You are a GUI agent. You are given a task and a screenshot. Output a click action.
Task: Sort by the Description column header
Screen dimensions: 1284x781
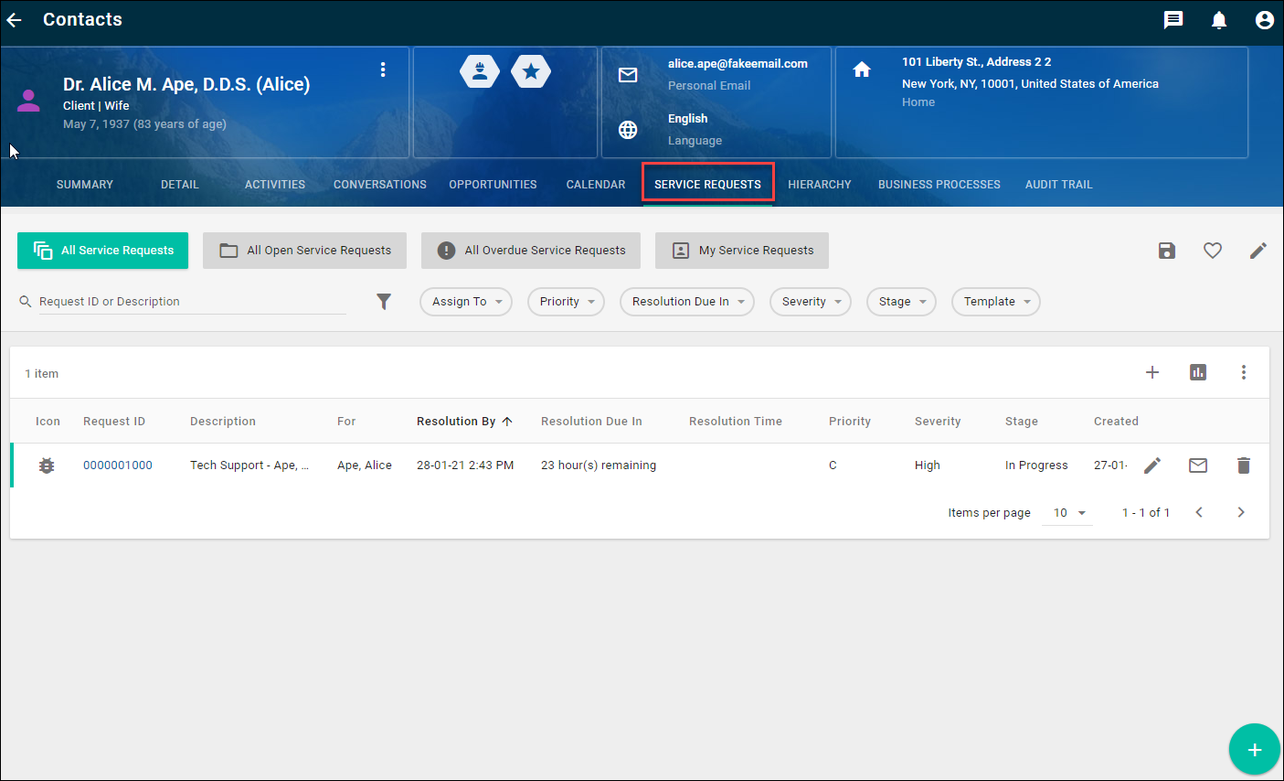pyautogui.click(x=223, y=422)
